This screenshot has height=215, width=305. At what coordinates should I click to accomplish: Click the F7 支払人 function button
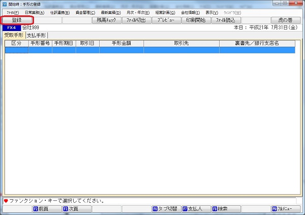point(196,209)
